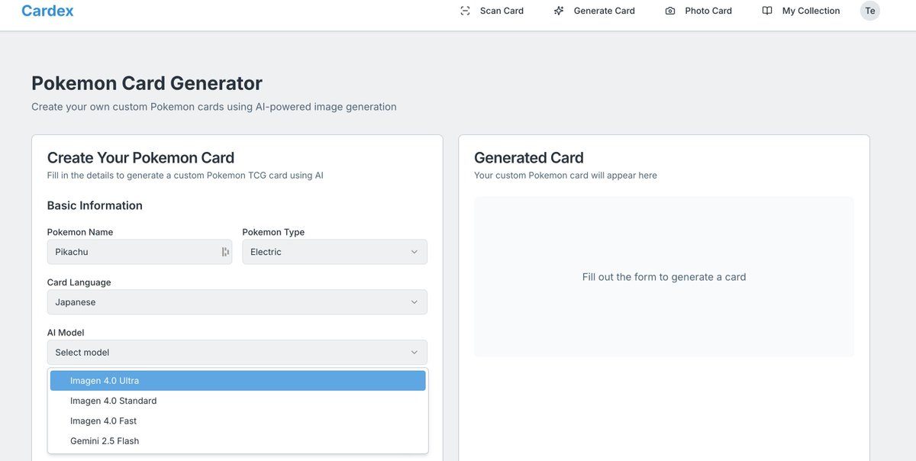This screenshot has width=916, height=461.
Task: Click the chevron on the Card Language dropdown
Action: point(414,302)
